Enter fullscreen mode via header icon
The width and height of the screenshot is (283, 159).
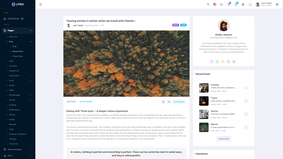[250, 5]
